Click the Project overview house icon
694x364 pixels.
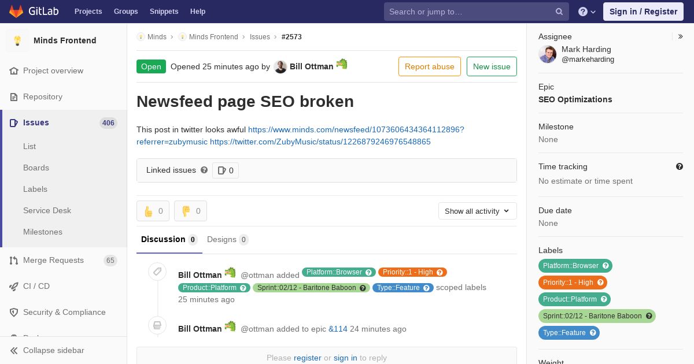click(14, 70)
